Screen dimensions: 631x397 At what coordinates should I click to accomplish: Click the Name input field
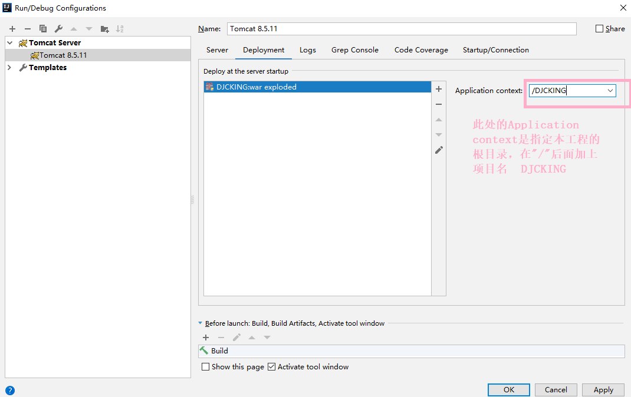pos(402,29)
